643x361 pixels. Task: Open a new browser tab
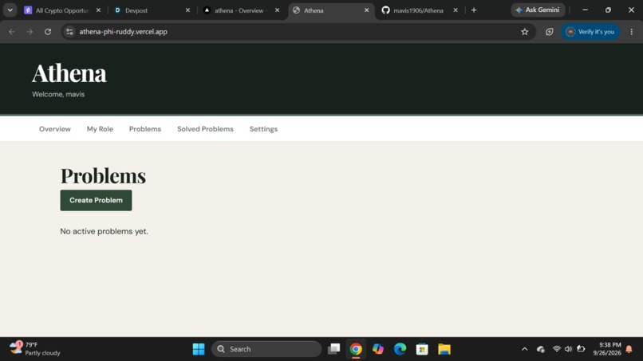pyautogui.click(x=474, y=10)
